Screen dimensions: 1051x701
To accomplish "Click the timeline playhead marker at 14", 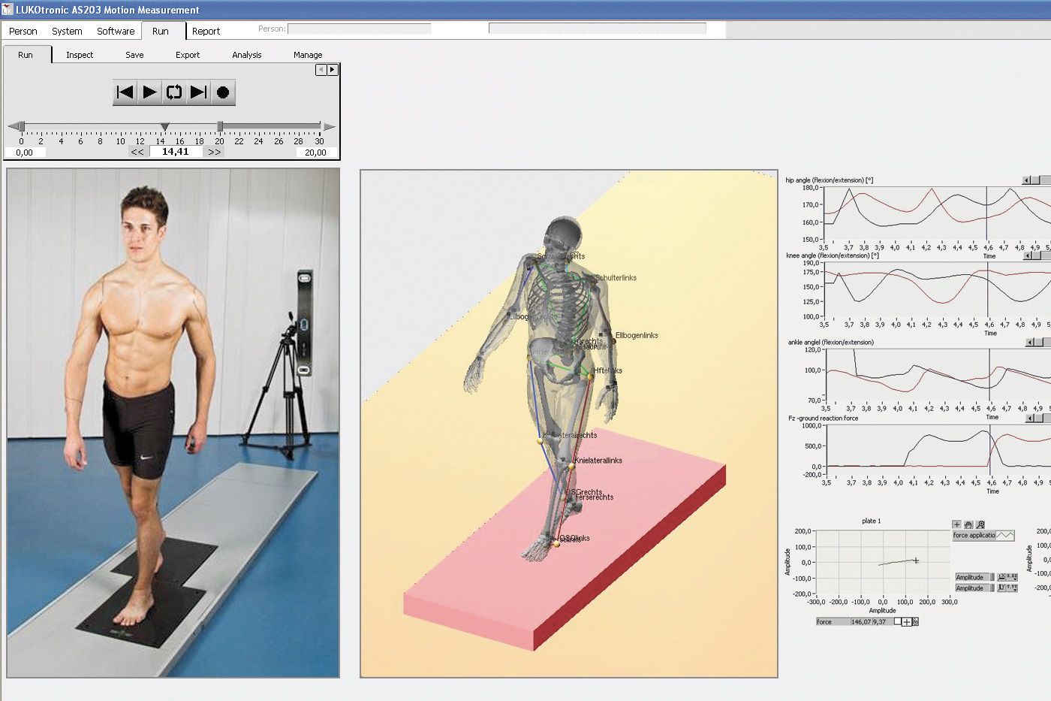I will pos(165,127).
